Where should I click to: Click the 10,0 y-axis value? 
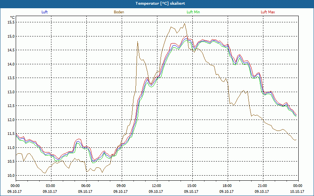click(11, 175)
